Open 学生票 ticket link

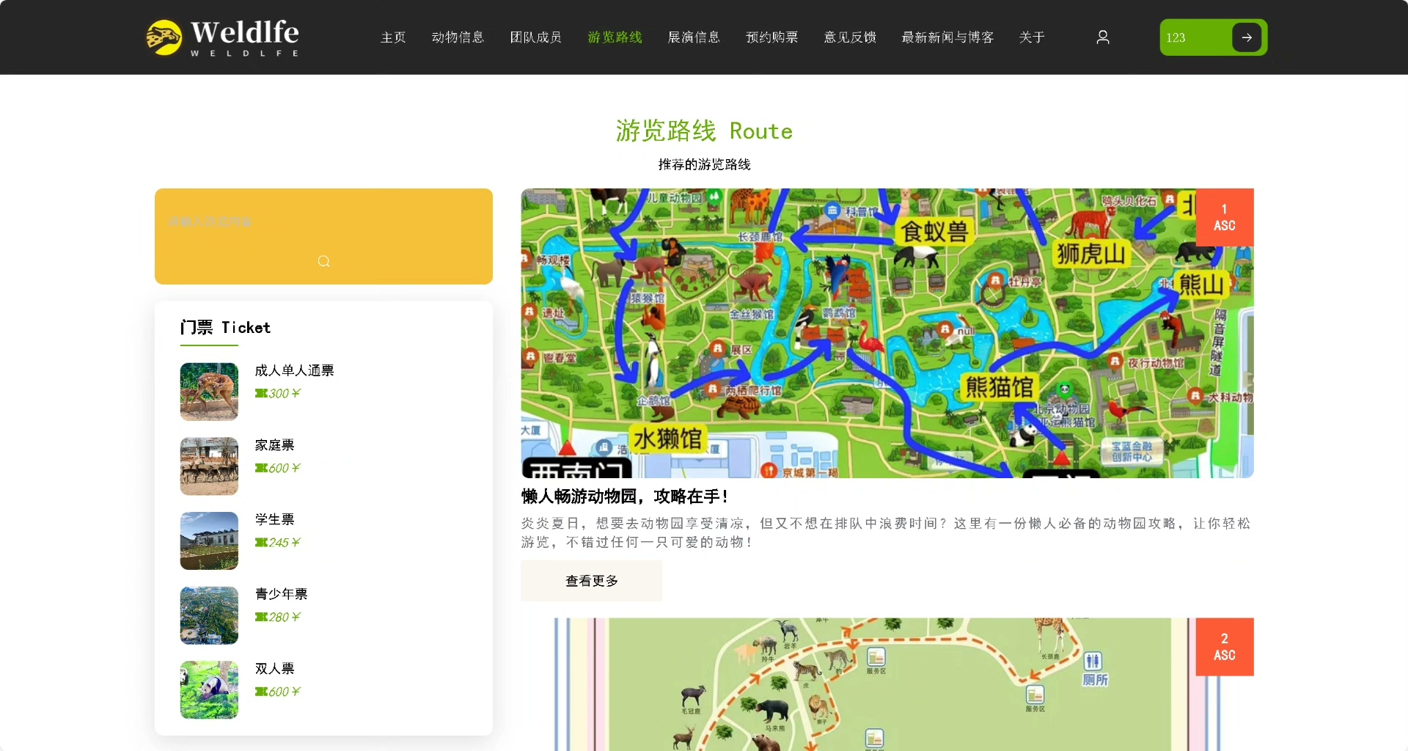pyautogui.click(x=275, y=520)
